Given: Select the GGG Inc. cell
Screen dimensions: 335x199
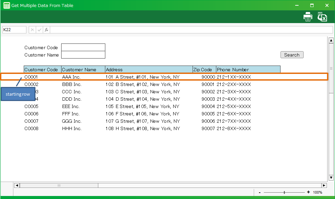Looking at the screenshot, I should (72, 121).
